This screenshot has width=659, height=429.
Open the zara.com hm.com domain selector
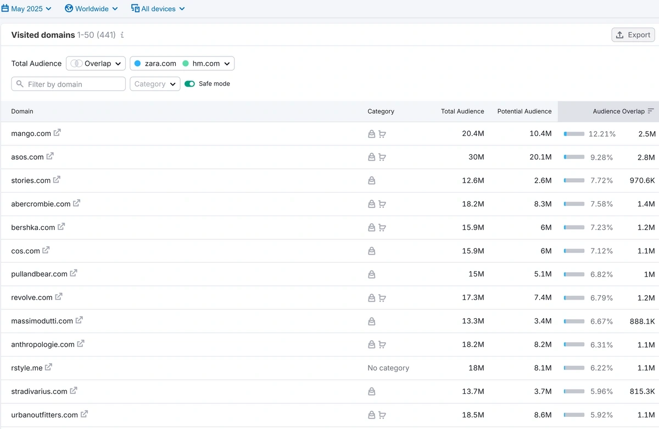click(x=182, y=64)
